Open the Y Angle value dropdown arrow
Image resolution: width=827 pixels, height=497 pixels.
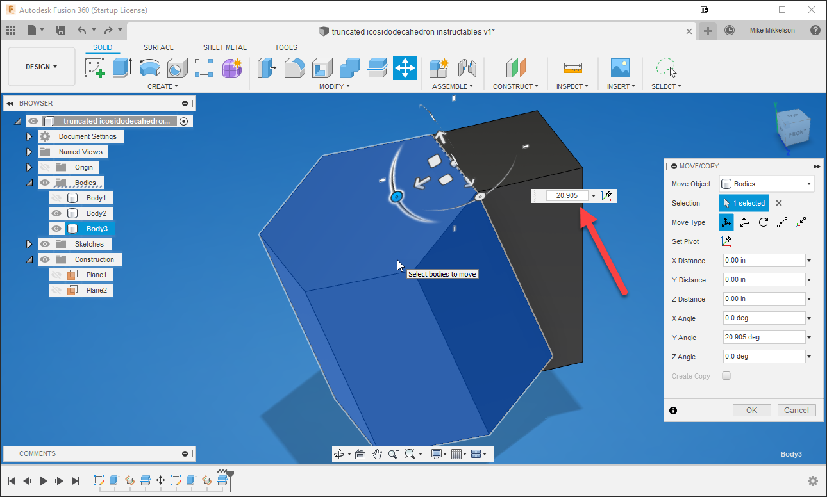[x=808, y=337]
